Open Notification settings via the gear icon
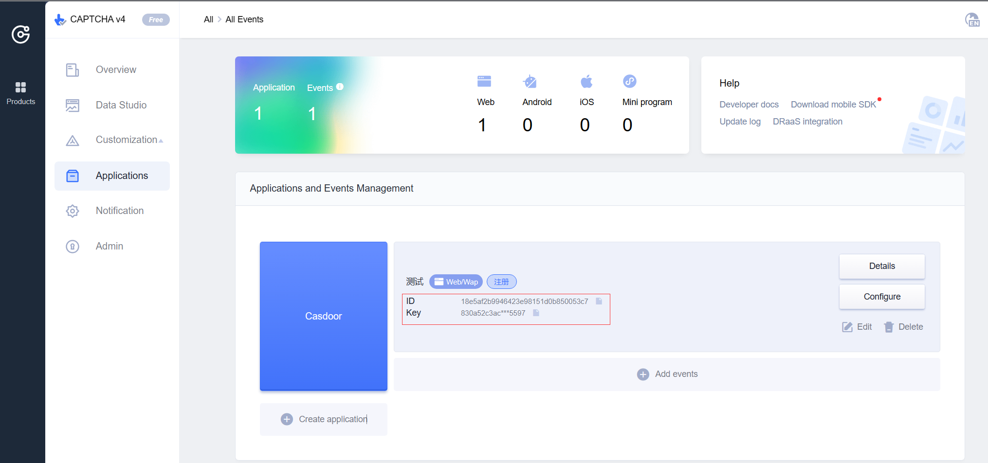Viewport: 988px width, 463px height. click(72, 211)
